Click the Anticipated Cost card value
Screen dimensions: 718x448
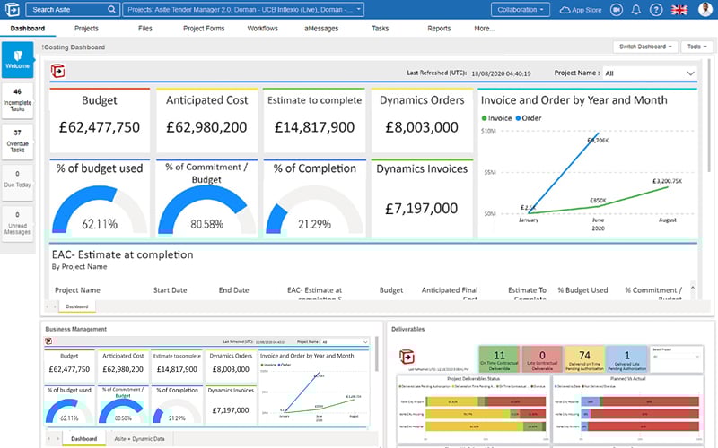[206, 127]
